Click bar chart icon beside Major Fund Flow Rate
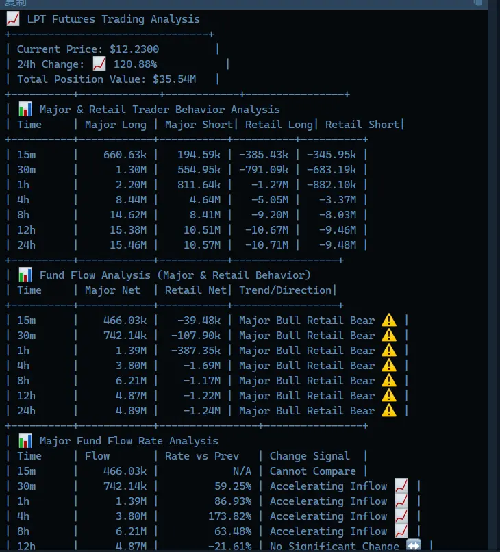The width and height of the screenshot is (500, 552). click(25, 441)
